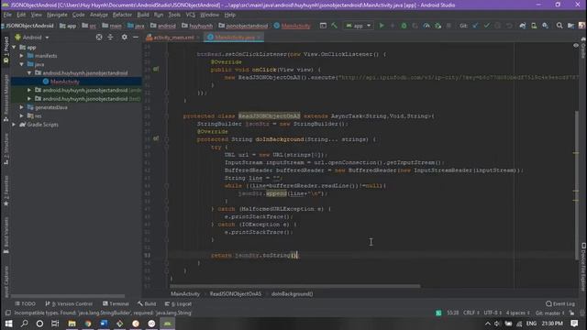This screenshot has height=330, width=587.
Task: Click the SDK Manager icon in the toolbar
Action: [545, 26]
